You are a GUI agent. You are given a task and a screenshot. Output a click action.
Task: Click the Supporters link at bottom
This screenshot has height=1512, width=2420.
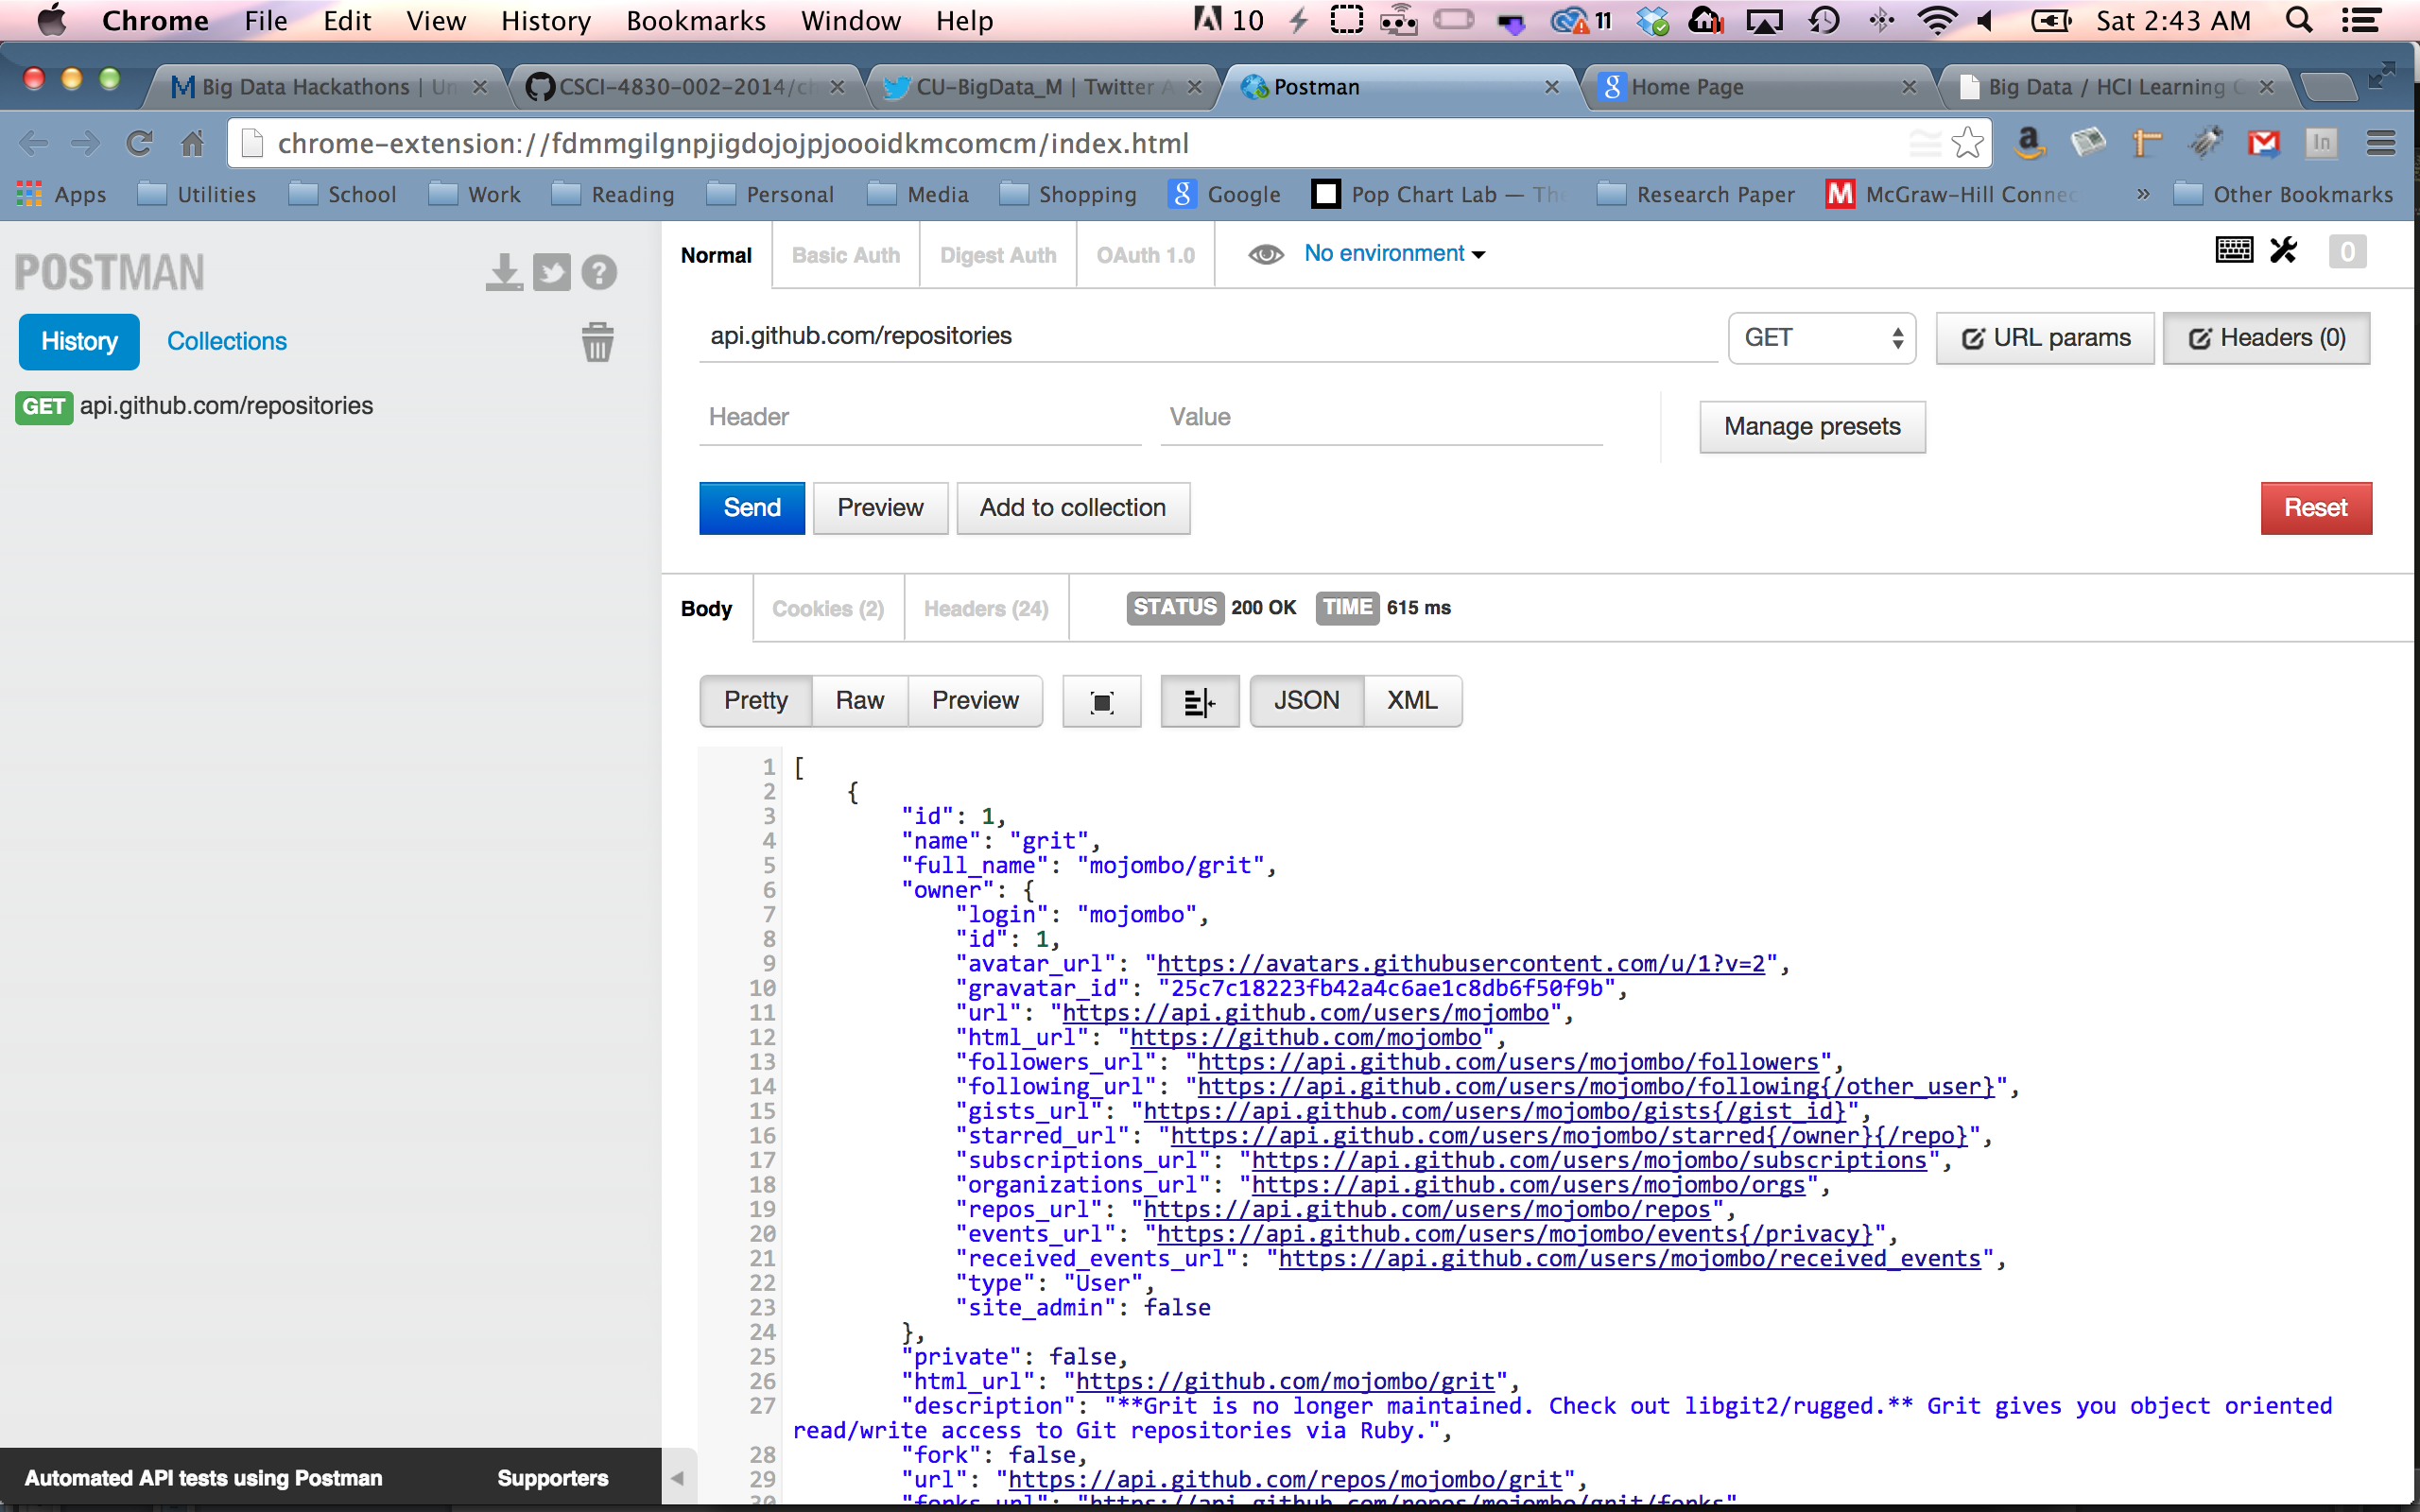[553, 1478]
